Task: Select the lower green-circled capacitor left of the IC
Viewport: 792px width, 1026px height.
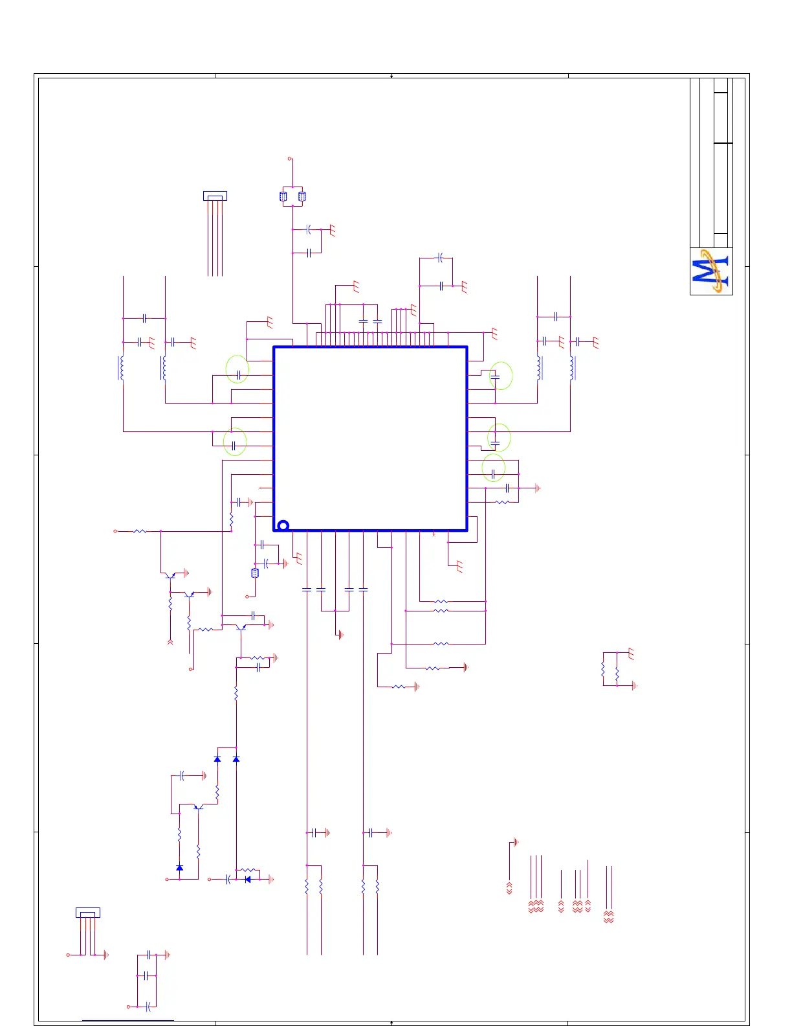Action: 234,446
